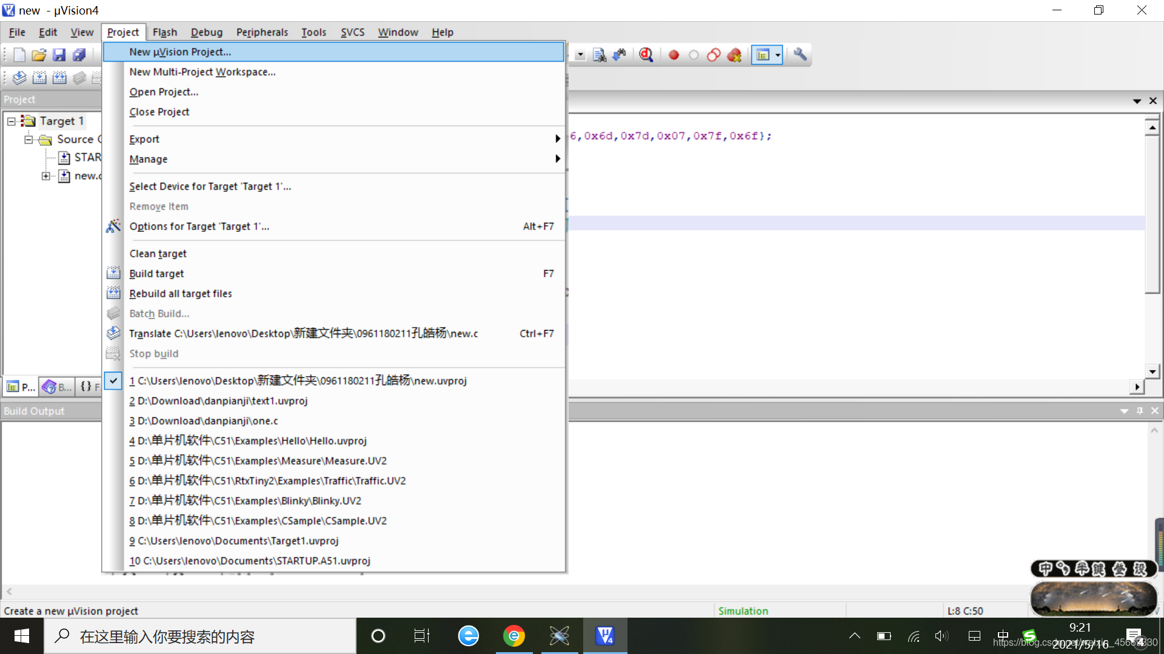The width and height of the screenshot is (1164, 654).
Task: Click editor vertical scrollbar down arrow
Action: (1152, 371)
